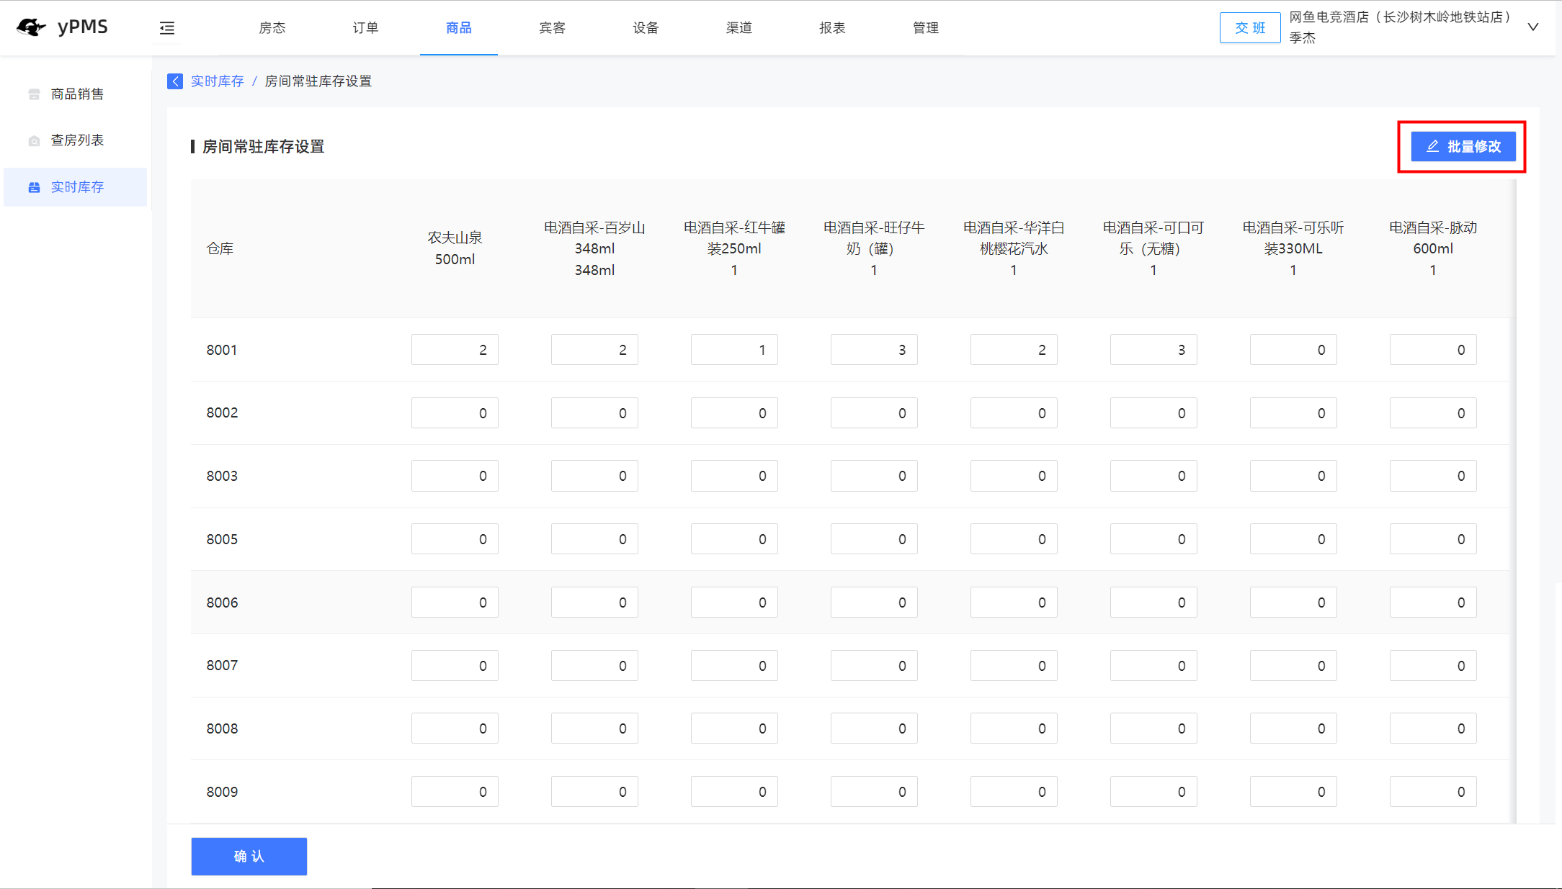Select 商品销售 in the sidebar
1562x889 pixels.
pyautogui.click(x=76, y=94)
